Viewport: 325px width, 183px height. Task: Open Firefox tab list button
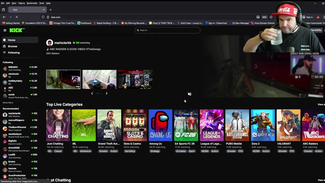[4, 10]
